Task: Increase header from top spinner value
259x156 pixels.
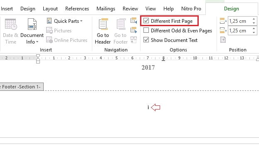Action: coord(254,19)
